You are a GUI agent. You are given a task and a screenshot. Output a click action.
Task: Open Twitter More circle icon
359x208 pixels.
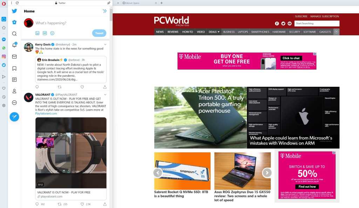tap(14, 103)
